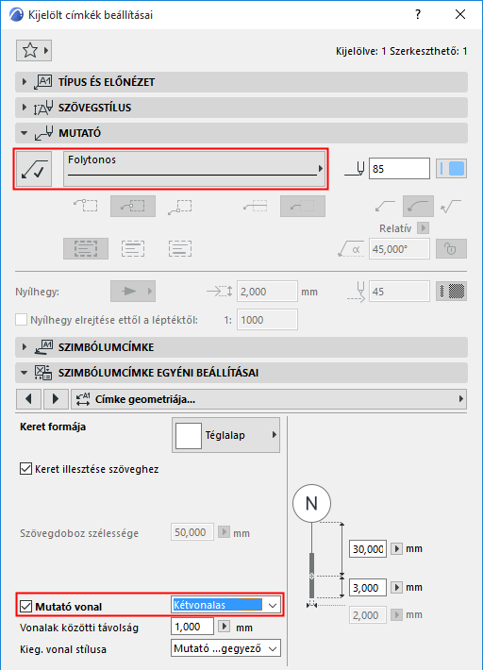Choose the fully framed text icon
Screen dimensions: 483x670
pyautogui.click(x=86, y=249)
